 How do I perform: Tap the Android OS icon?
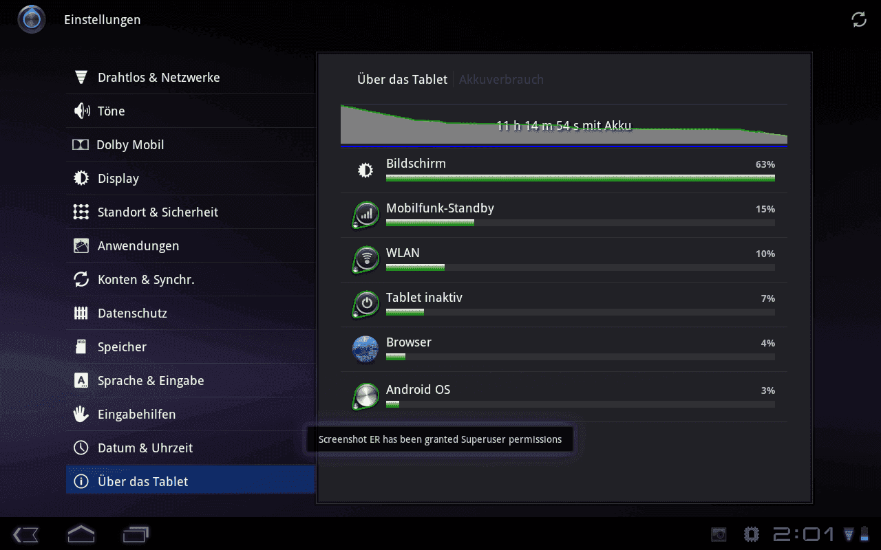click(x=365, y=397)
